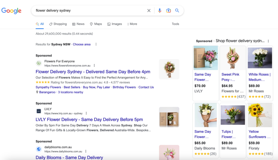This screenshot has height=160, width=278.
Task: Open three-dot menu next to dailyblooms.com.au URL
Action: pos(86,151)
